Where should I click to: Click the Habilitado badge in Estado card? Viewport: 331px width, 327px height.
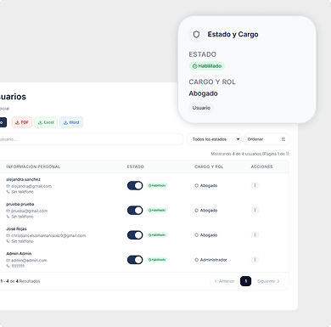[x=207, y=66]
